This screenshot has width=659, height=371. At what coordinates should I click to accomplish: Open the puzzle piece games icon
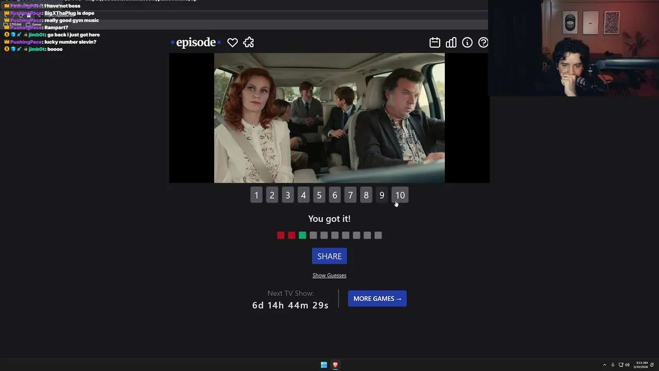(249, 43)
